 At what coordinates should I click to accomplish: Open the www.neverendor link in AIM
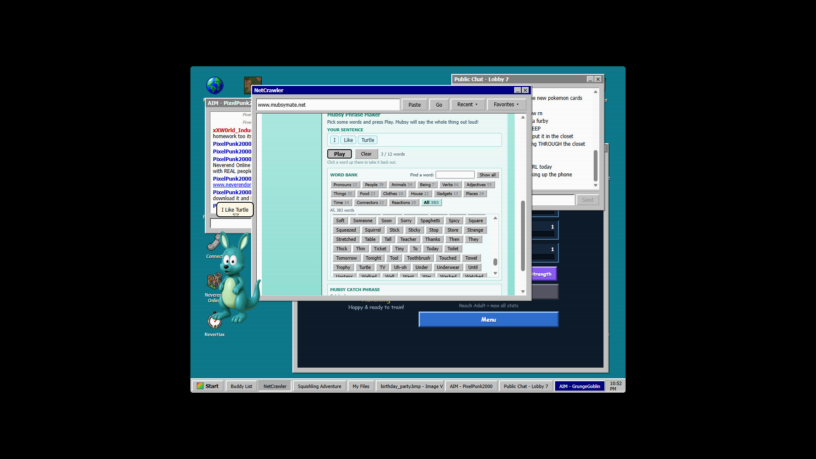point(232,185)
